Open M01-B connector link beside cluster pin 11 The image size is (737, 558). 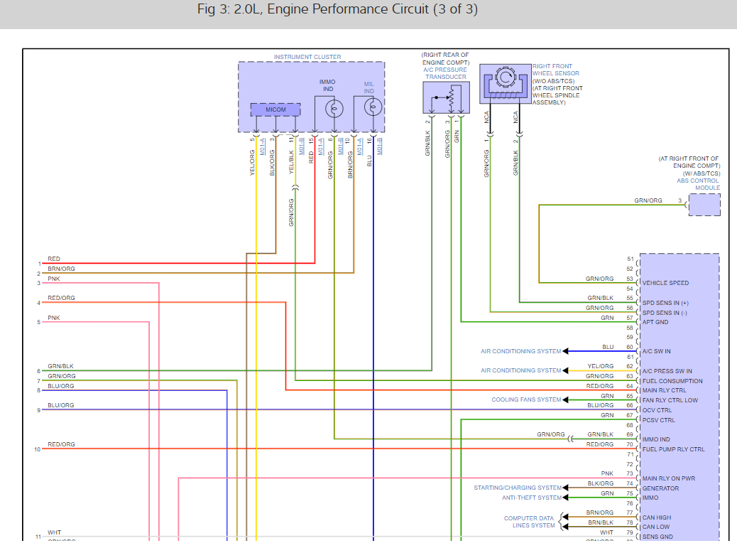[302, 146]
